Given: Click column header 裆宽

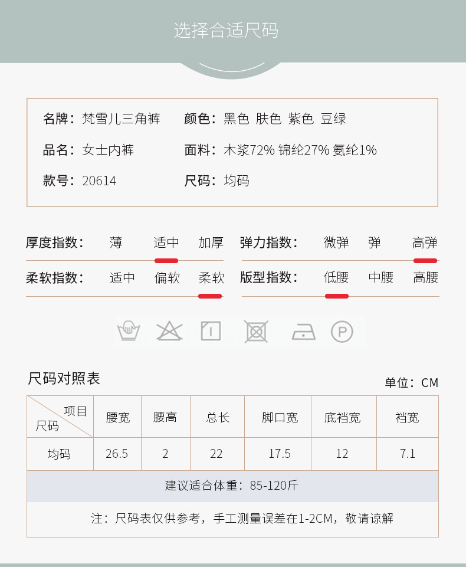Looking at the screenshot, I should click(x=407, y=418).
